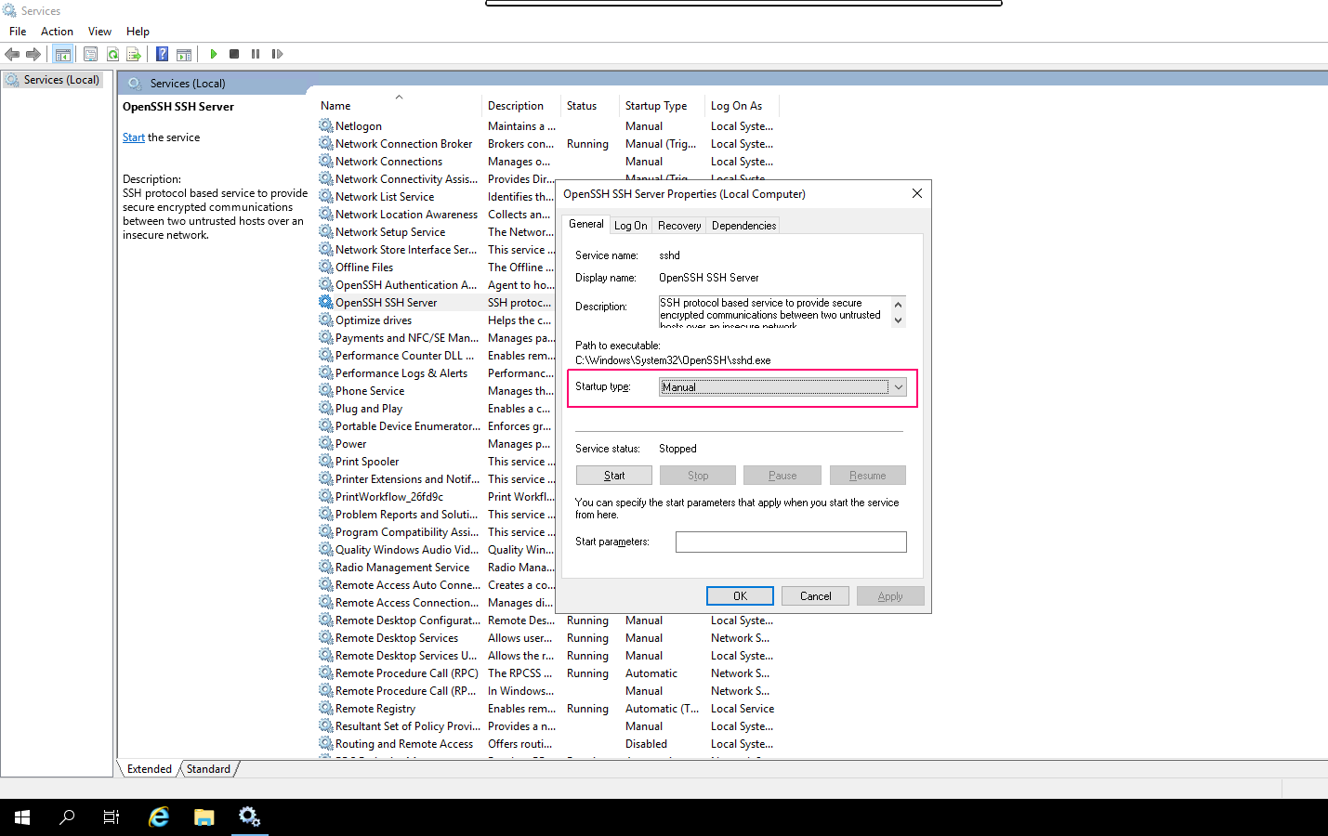Sort by the Description column header

521,106
